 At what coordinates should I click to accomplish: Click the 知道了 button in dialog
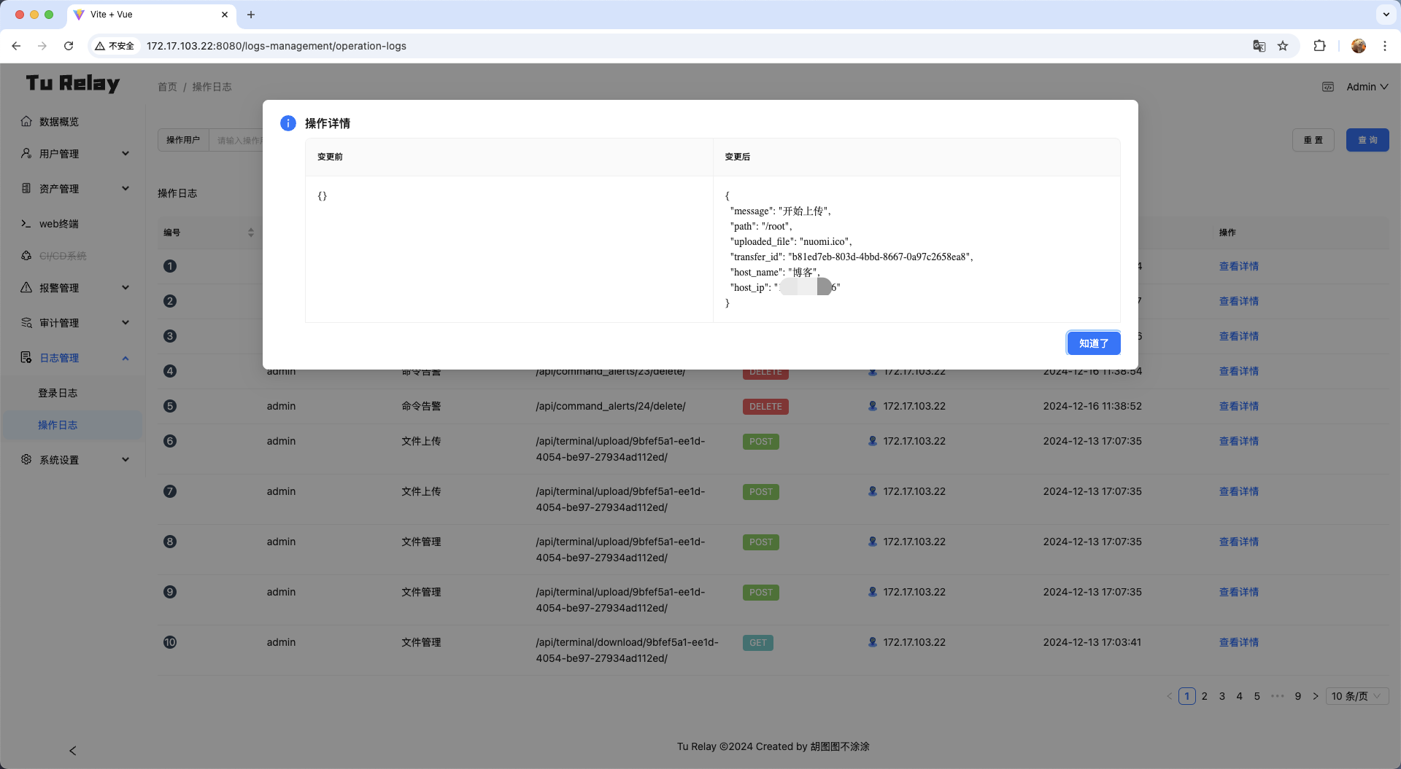click(x=1093, y=343)
